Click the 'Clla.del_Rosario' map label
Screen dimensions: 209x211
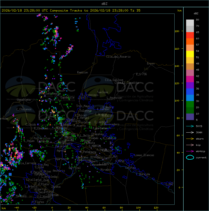tap(118, 57)
